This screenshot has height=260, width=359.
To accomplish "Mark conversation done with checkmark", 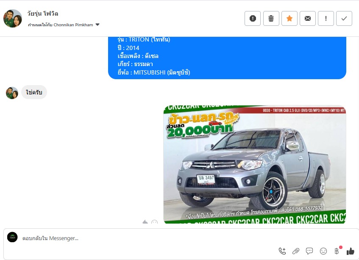I will tap(344, 18).
